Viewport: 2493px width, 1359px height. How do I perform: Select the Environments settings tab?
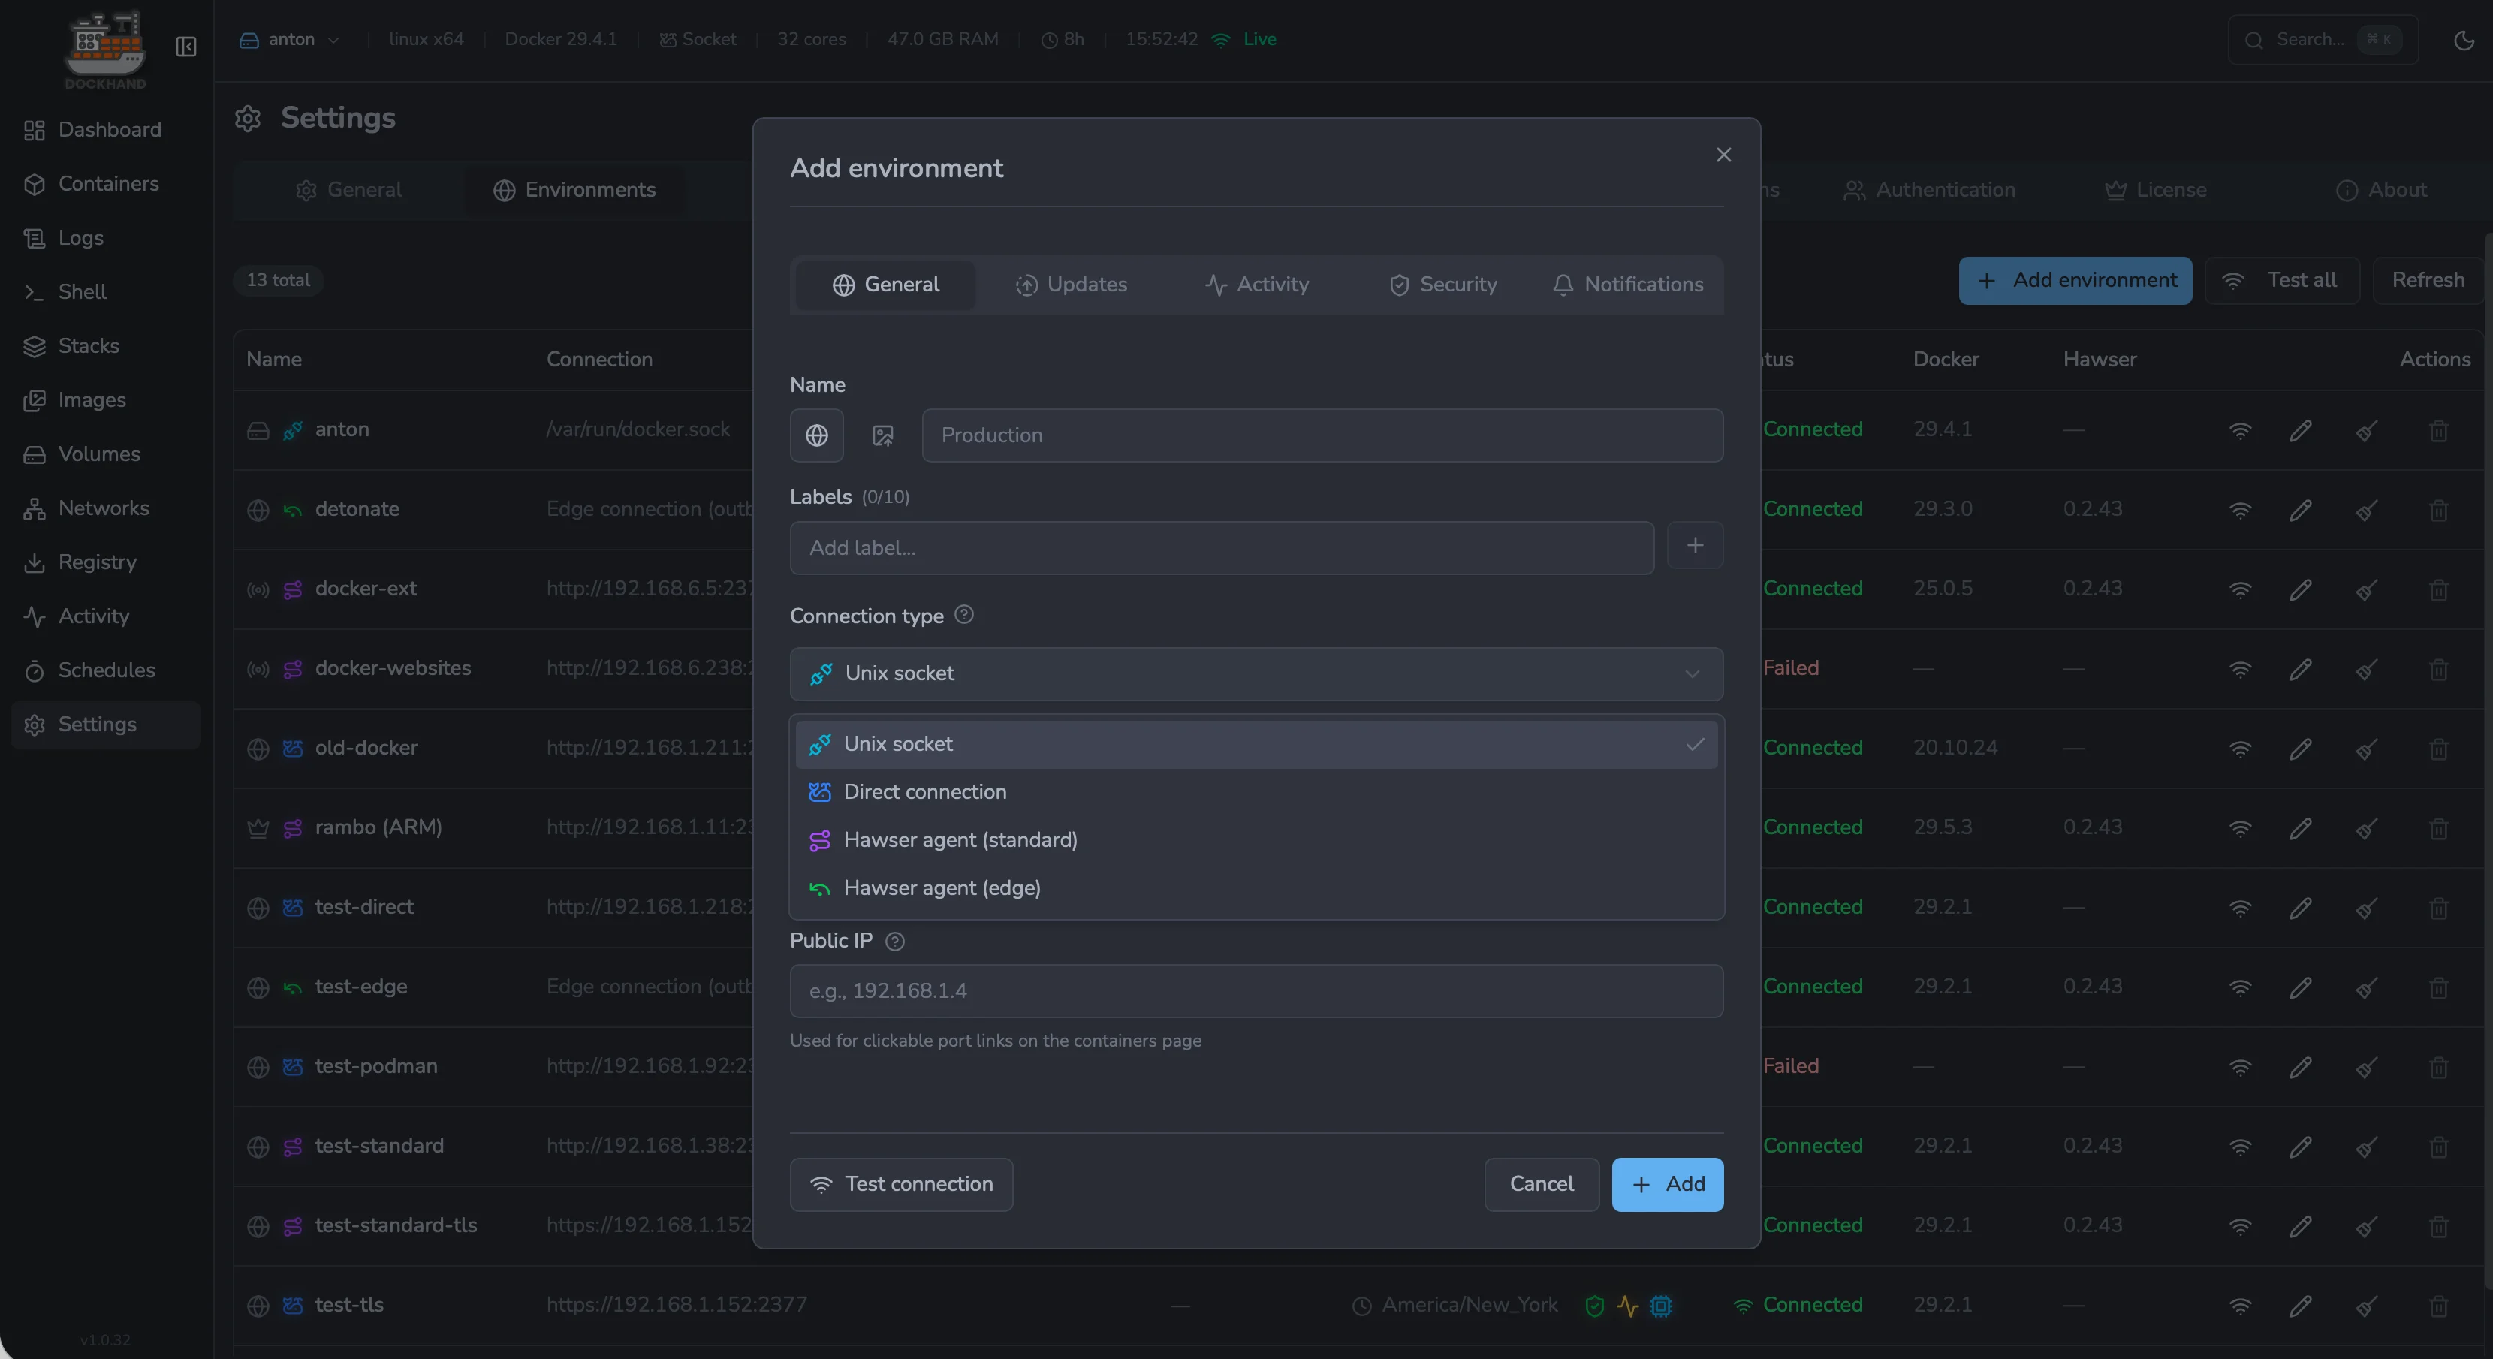pyautogui.click(x=575, y=191)
